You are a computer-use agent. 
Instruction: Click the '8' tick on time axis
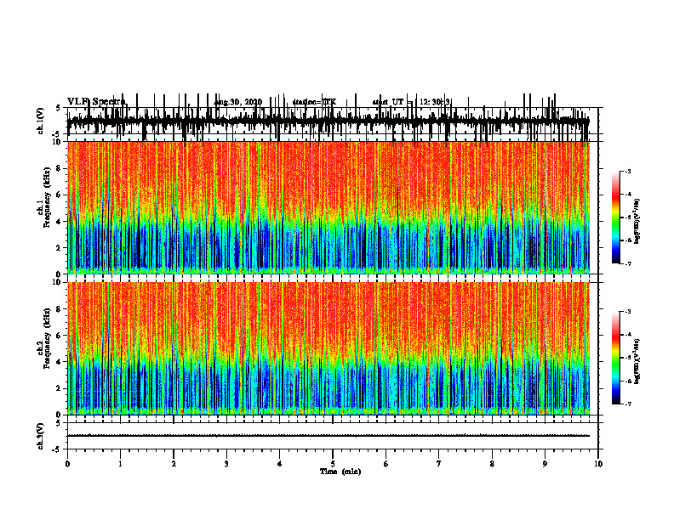pos(492,464)
